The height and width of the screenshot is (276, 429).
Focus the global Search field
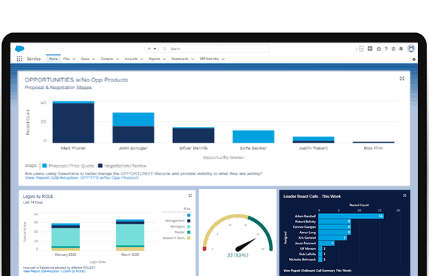coord(214,49)
